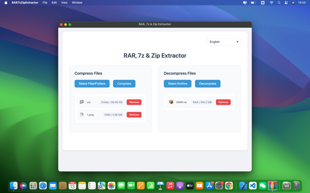Launch Siri from the dock
310x193 pixels.
(23, 186)
